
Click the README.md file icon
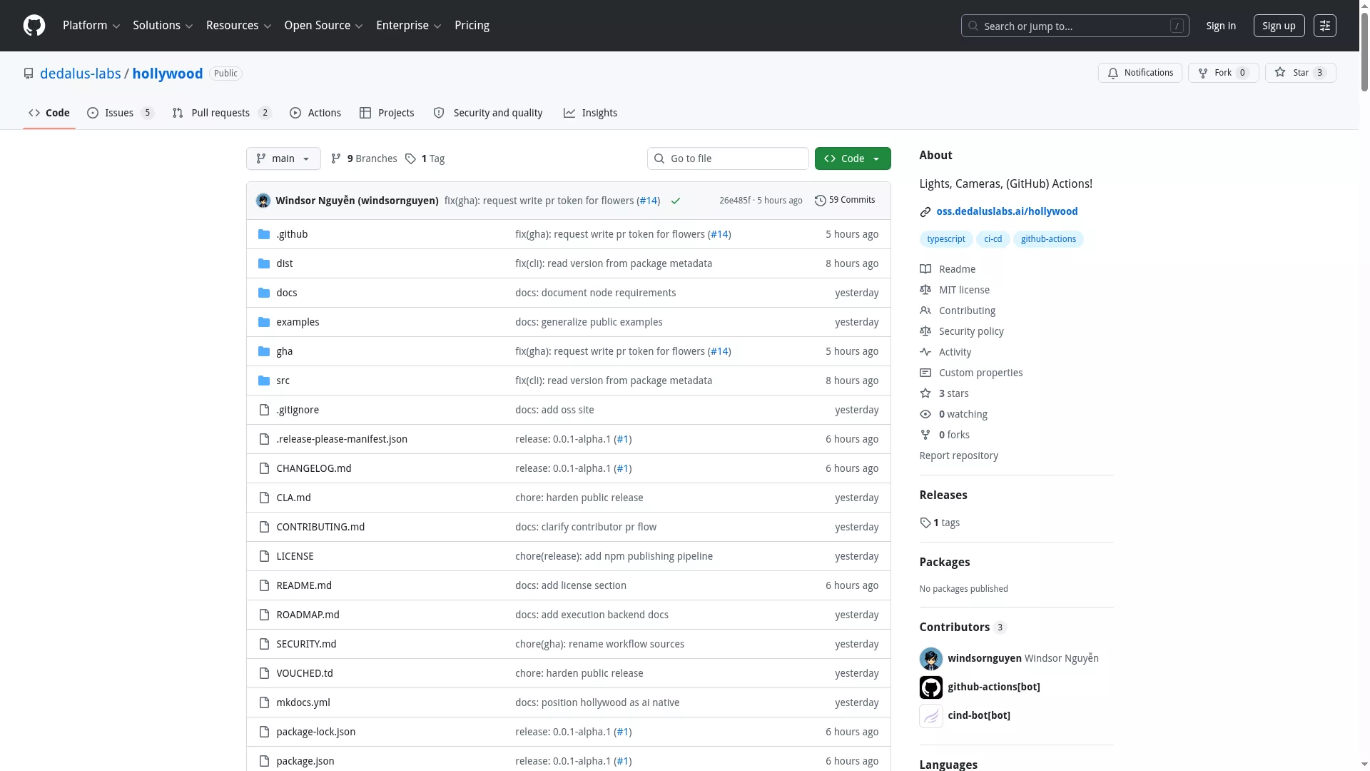[264, 585]
